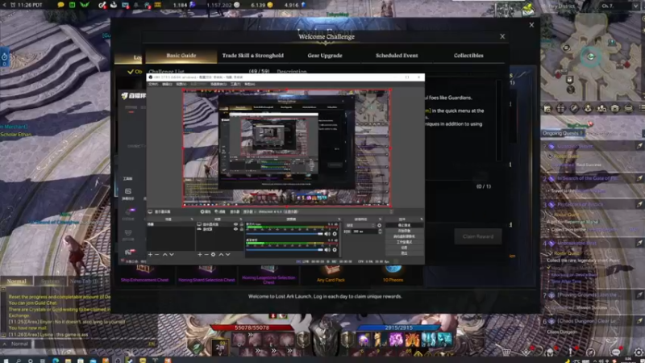The width and height of the screenshot is (645, 363).
Task: Move selected OBS source up
Action: coord(221,255)
